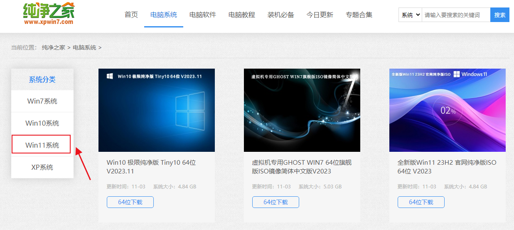Screen dimensions: 514x230
Task: Follow the 电脑系统 breadcrumb link
Action: (84, 47)
